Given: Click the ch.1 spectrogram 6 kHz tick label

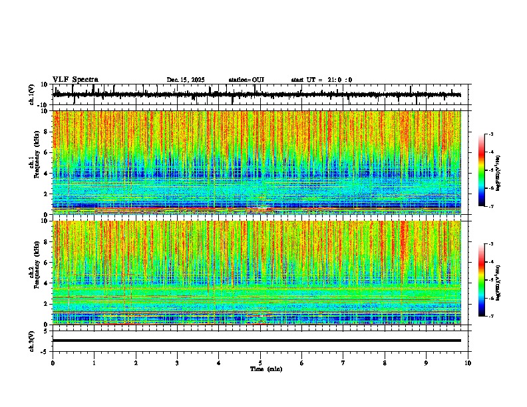Looking at the screenshot, I should [x=46, y=153].
